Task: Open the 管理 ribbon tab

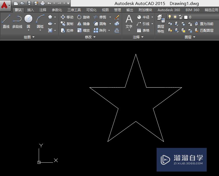Action: coord(118,10)
